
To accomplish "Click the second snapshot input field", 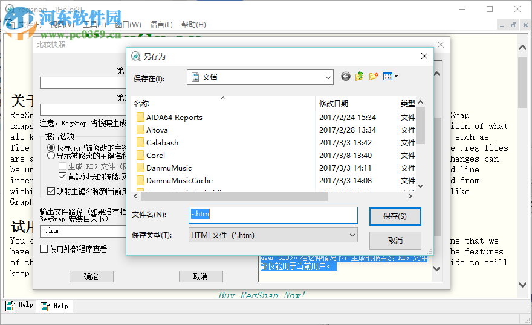I will coord(83,110).
